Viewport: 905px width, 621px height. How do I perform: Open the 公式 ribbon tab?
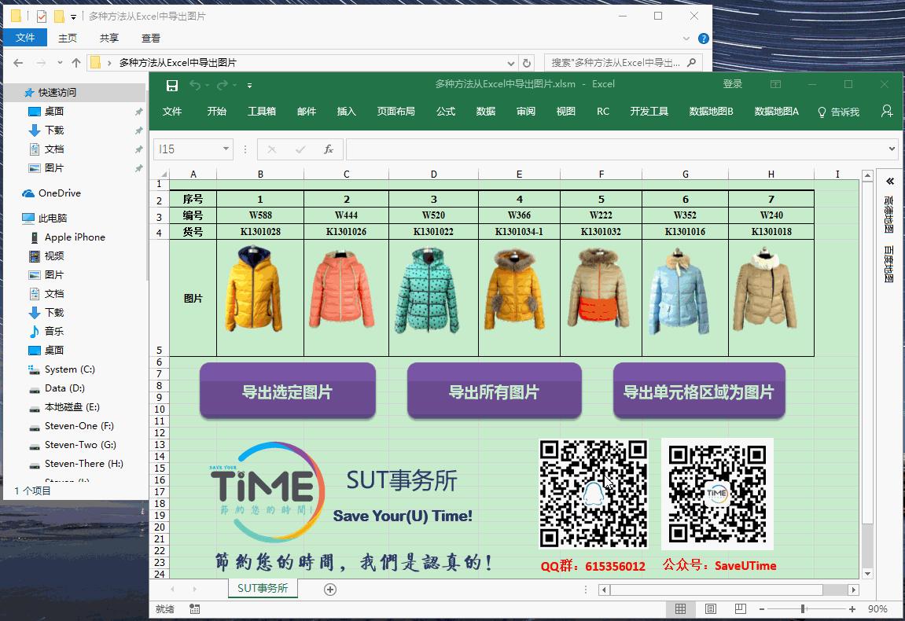(446, 112)
